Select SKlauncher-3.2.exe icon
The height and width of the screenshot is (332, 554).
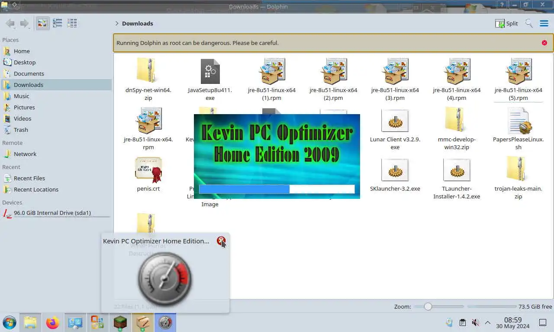click(x=395, y=170)
